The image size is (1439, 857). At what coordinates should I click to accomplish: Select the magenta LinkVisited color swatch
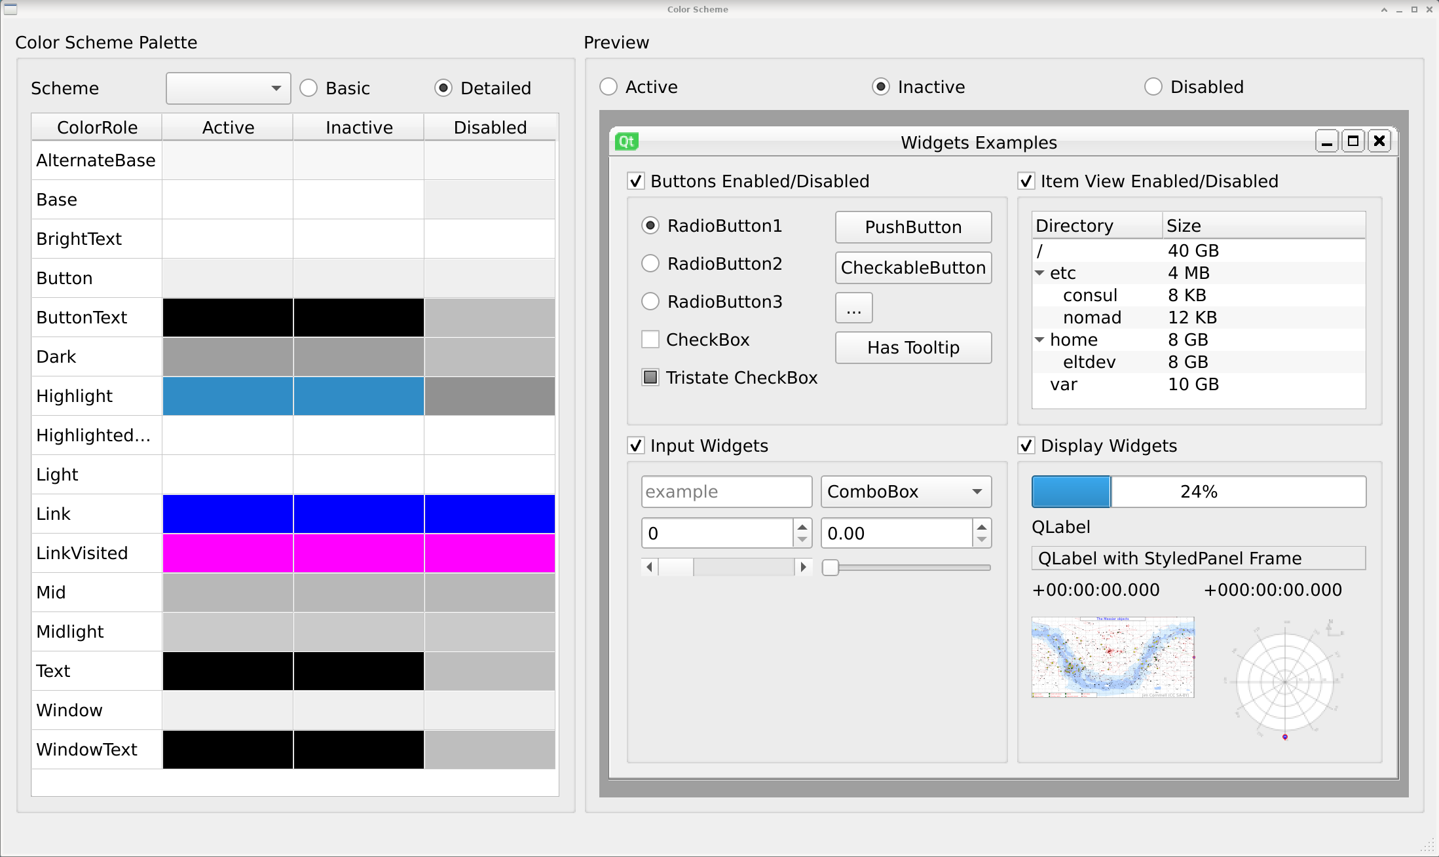(x=227, y=553)
